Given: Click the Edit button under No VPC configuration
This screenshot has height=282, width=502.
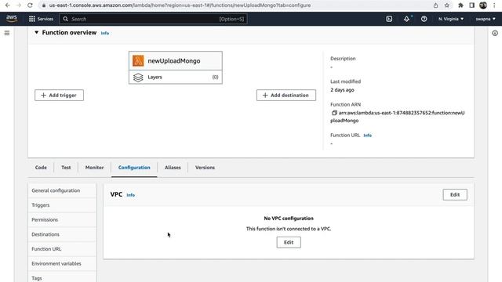Looking at the screenshot, I should pyautogui.click(x=289, y=242).
